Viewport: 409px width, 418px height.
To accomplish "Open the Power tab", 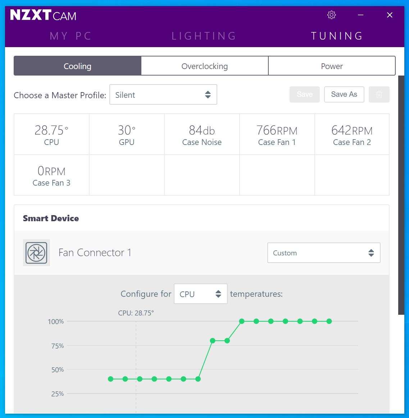I will (x=332, y=66).
